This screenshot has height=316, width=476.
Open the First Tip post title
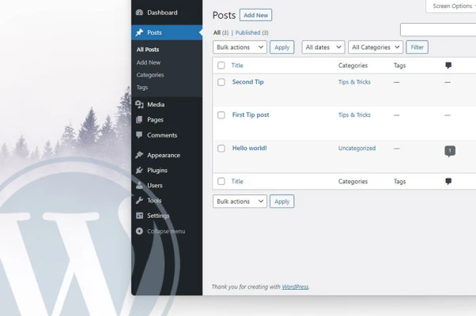[251, 115]
